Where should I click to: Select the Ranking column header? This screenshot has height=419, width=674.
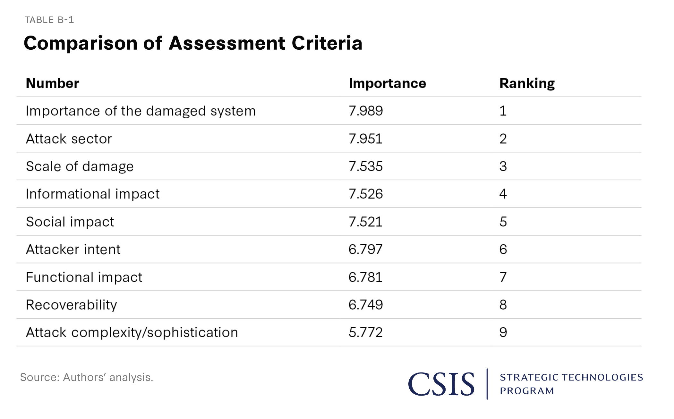click(527, 83)
